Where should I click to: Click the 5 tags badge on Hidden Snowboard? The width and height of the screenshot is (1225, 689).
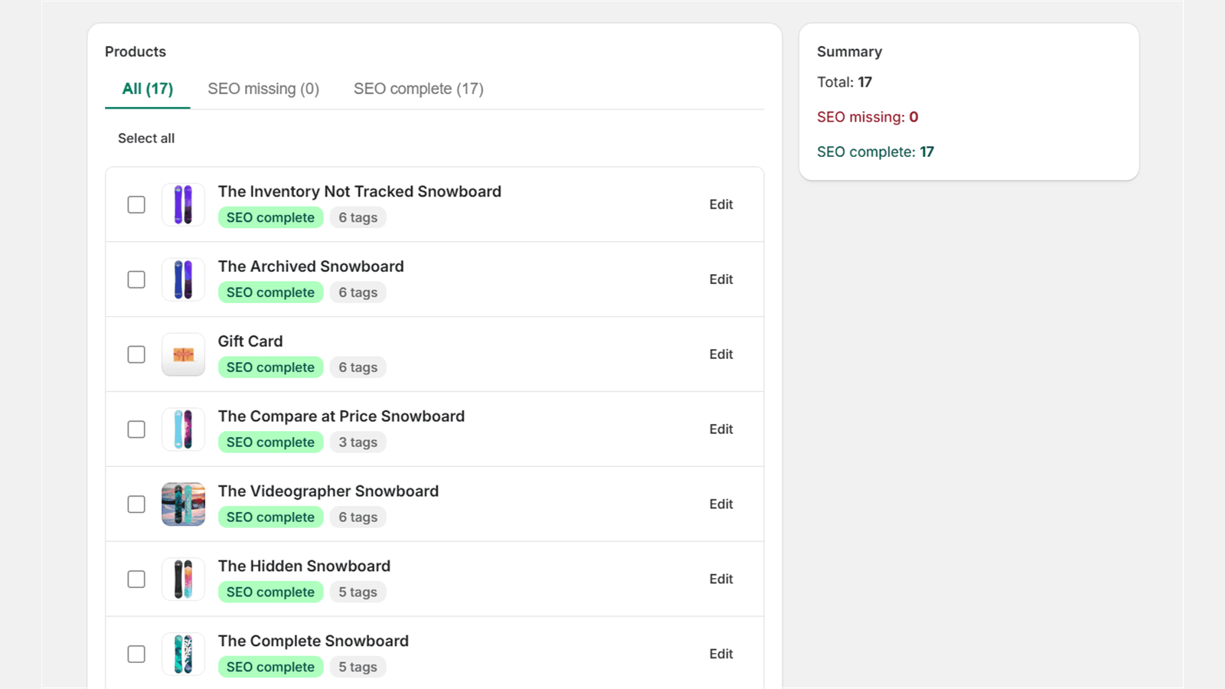358,593
